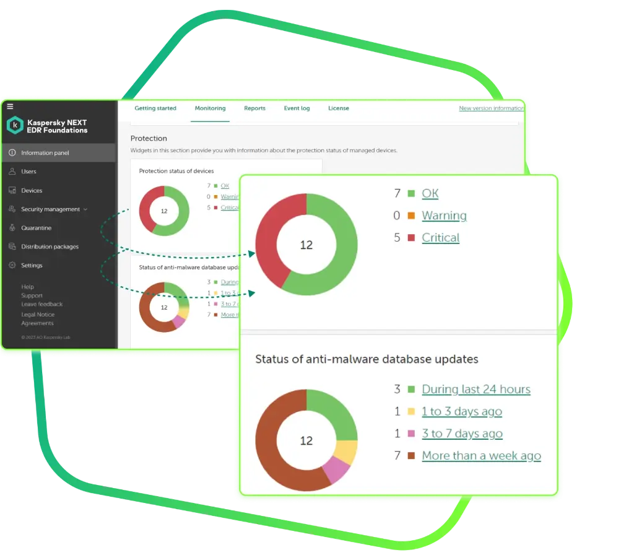Select the Users icon in the sidebar
634x555 pixels.
tap(12, 172)
